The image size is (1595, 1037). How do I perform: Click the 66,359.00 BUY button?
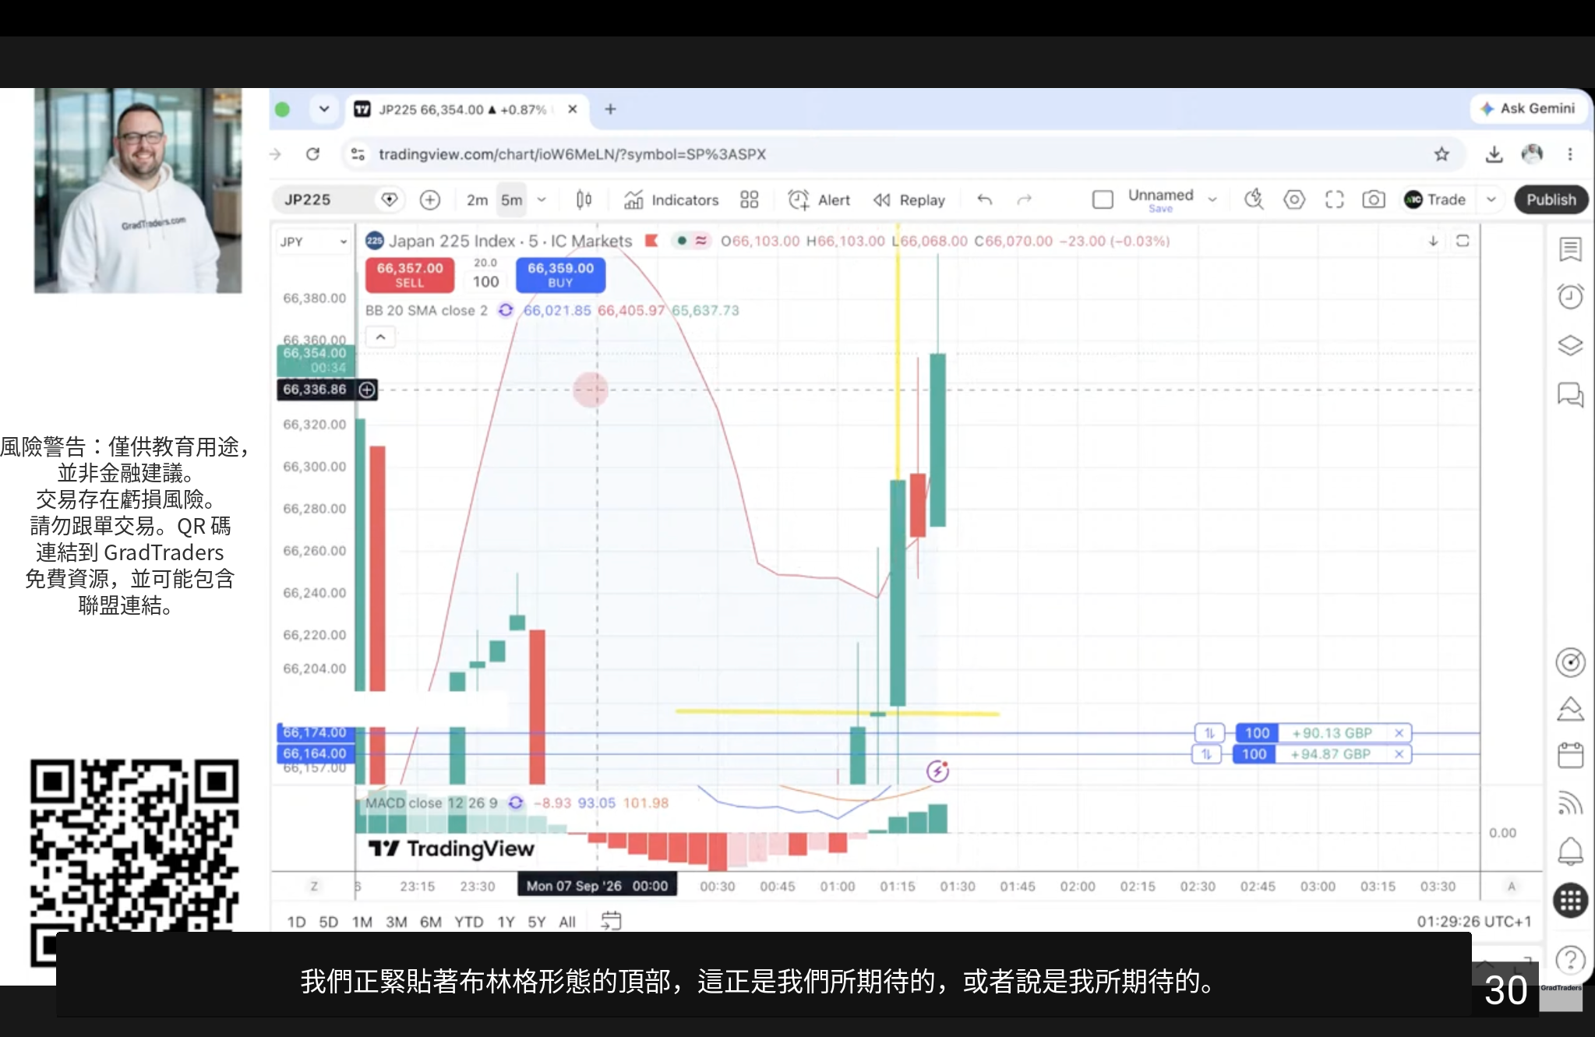(560, 274)
